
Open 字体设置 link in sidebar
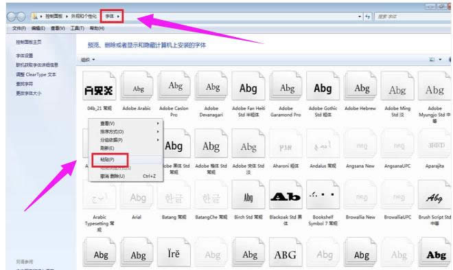tap(24, 56)
